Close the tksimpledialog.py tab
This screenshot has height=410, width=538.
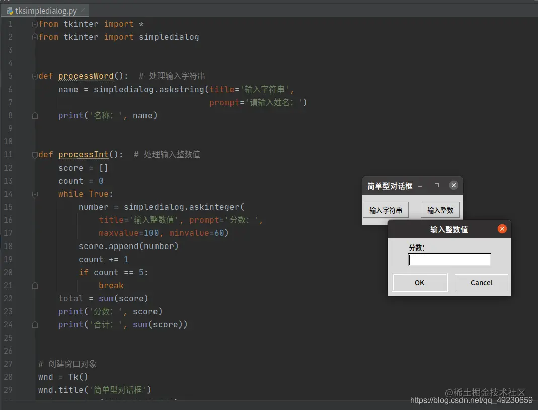pyautogui.click(x=83, y=11)
